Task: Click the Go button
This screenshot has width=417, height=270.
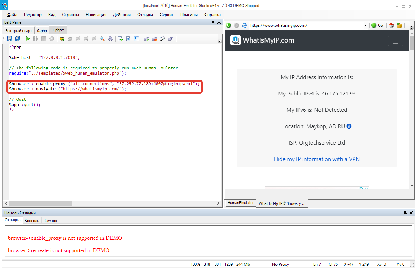Action: point(377,25)
